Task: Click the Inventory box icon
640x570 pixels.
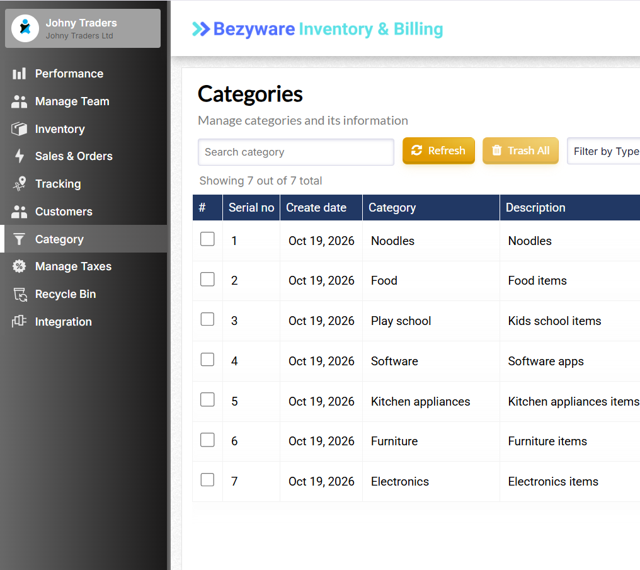Action: coord(19,129)
